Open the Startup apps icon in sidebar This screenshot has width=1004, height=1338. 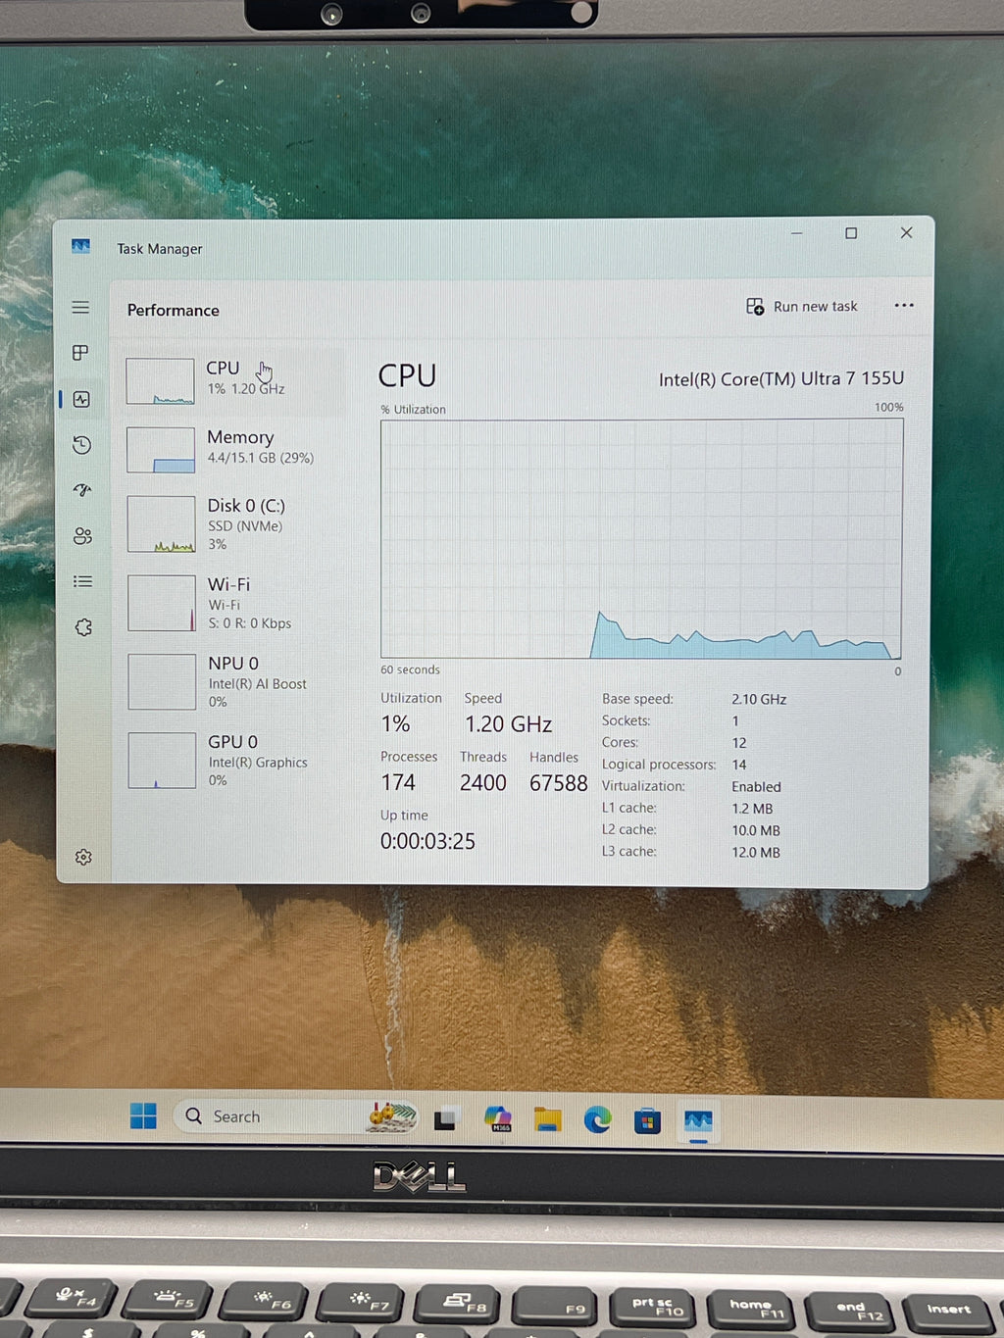tap(82, 490)
